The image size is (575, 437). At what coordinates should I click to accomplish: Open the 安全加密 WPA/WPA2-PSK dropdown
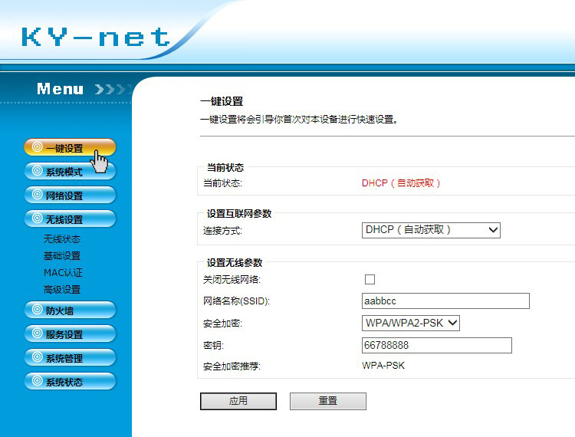click(410, 324)
